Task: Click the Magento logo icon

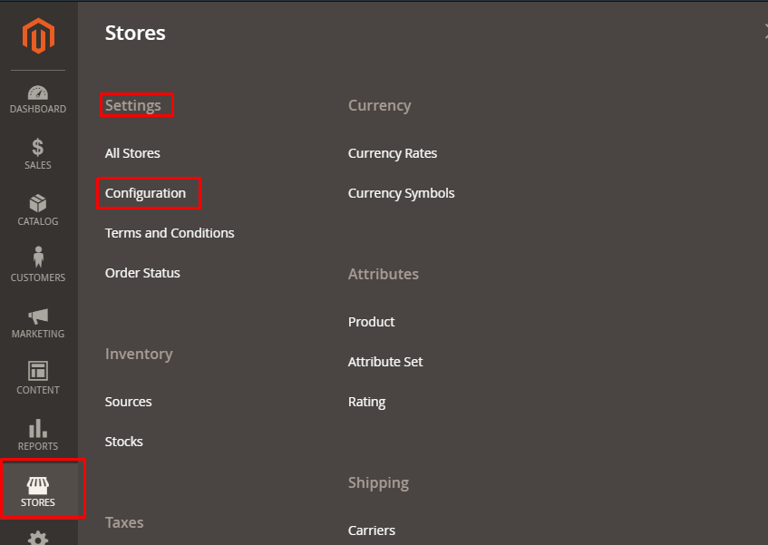Action: click(38, 36)
